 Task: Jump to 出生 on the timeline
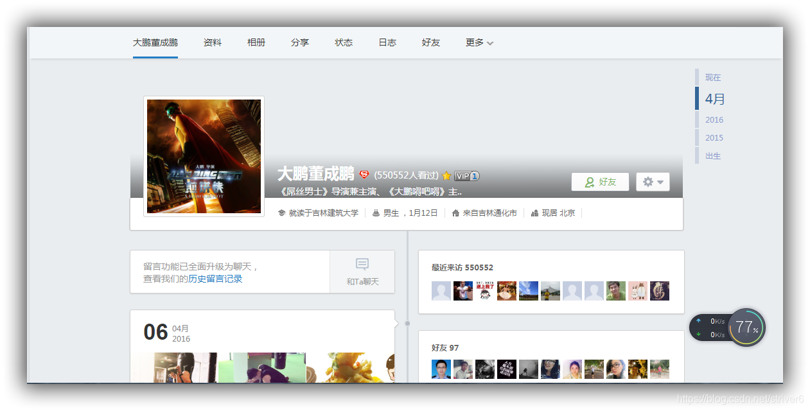pos(713,155)
